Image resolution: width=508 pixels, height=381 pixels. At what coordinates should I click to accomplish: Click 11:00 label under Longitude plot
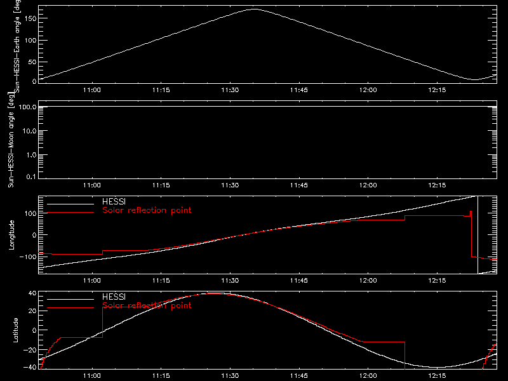pyautogui.click(x=92, y=280)
